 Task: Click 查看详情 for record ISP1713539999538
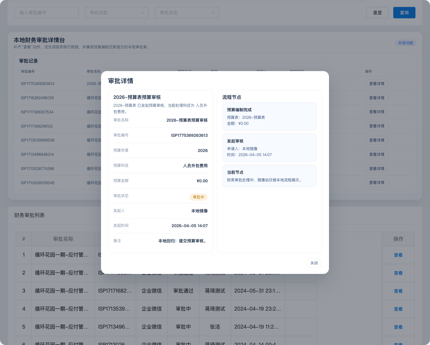(x=376, y=140)
